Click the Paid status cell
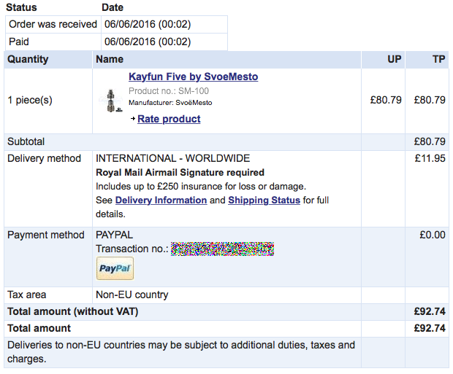The image size is (453, 374). click(x=19, y=42)
